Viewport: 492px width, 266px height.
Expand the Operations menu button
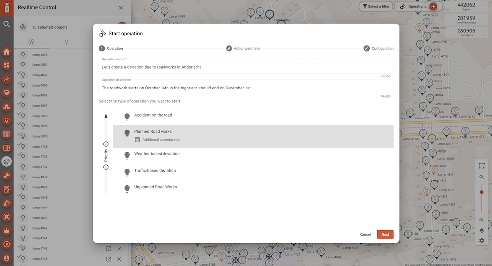coord(413,6)
